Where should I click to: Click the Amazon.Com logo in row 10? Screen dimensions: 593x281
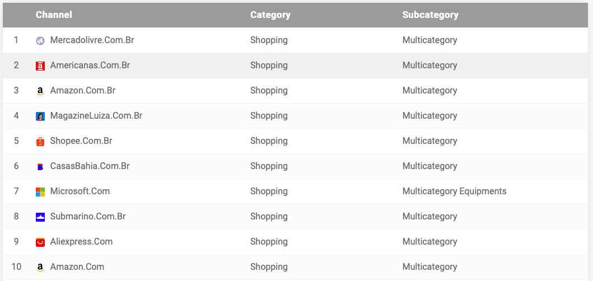coord(40,268)
